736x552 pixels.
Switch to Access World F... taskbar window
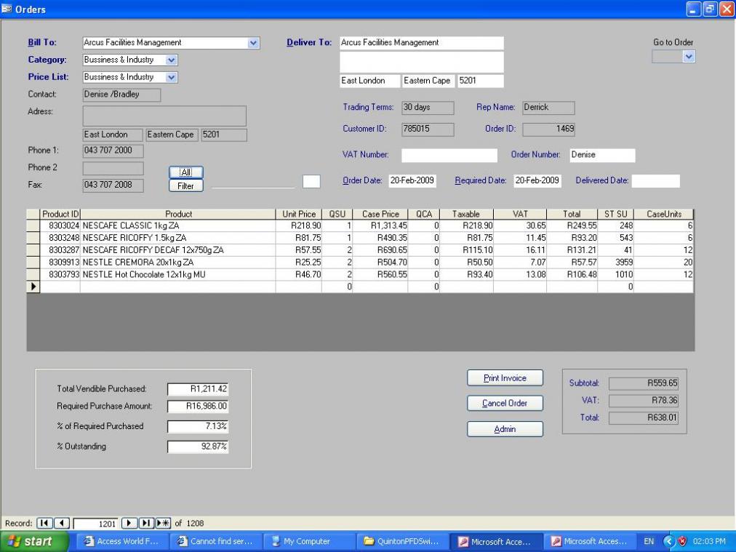click(x=122, y=541)
